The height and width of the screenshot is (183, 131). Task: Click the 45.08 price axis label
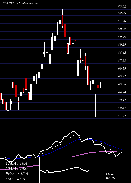[122, 84]
